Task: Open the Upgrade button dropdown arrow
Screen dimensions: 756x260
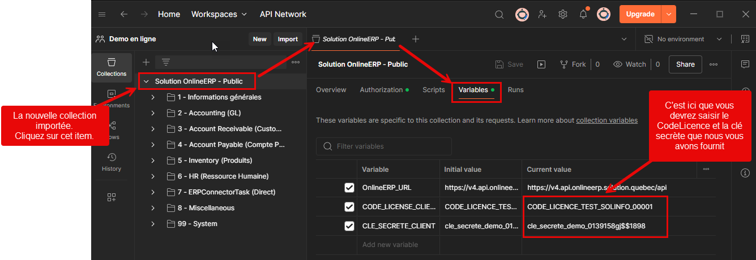Action: (x=669, y=14)
